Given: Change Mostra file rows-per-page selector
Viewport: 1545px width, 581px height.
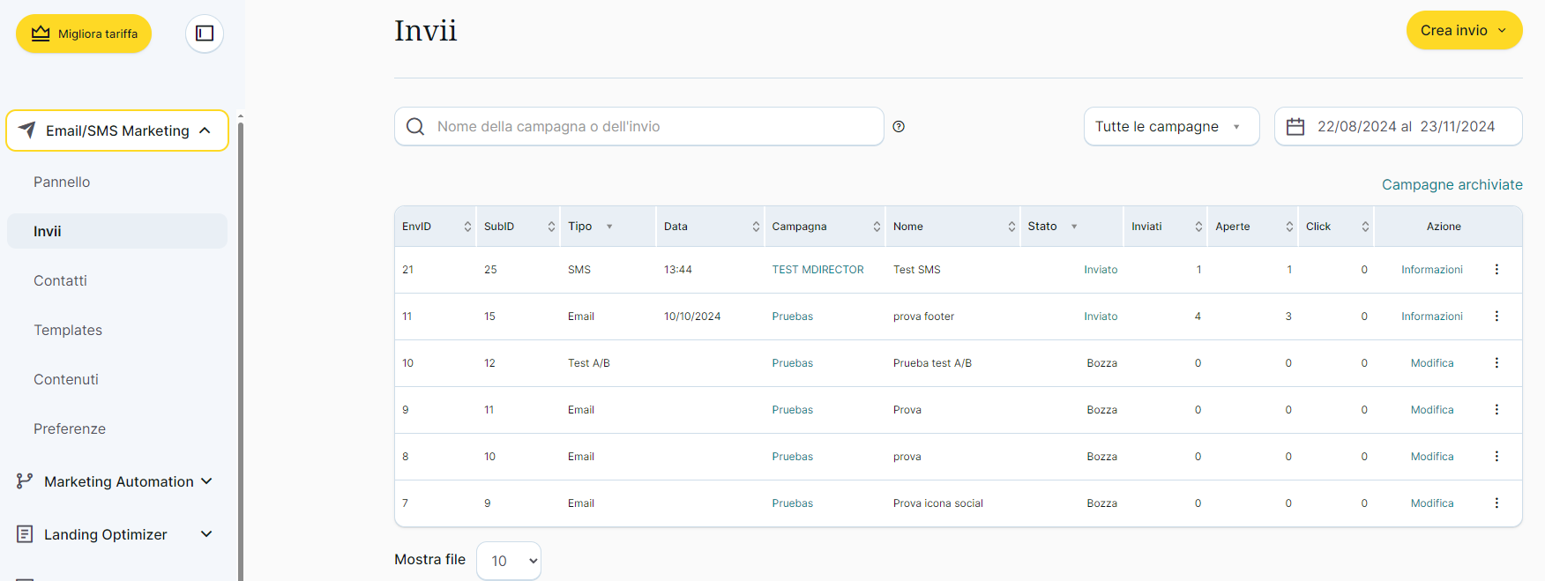Looking at the screenshot, I should point(509,561).
